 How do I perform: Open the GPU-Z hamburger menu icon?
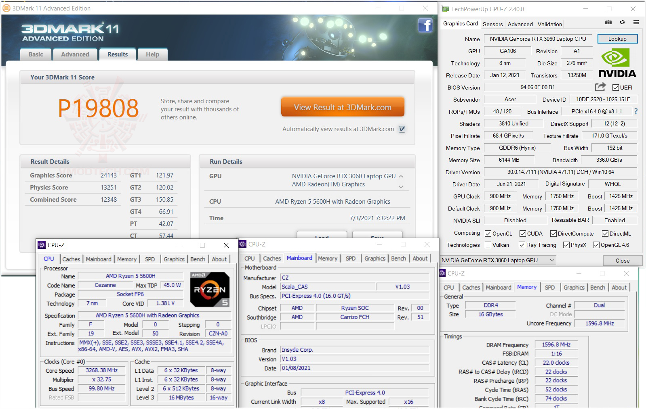(x=636, y=23)
